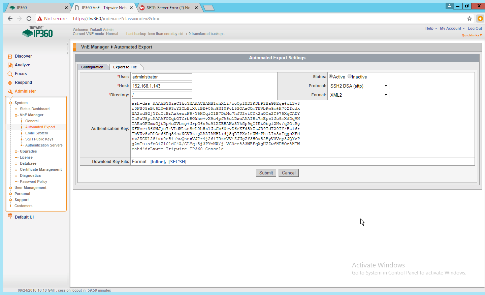The height and width of the screenshot is (295, 485).
Task: Expand the Certificate Management node
Action: 16,170
